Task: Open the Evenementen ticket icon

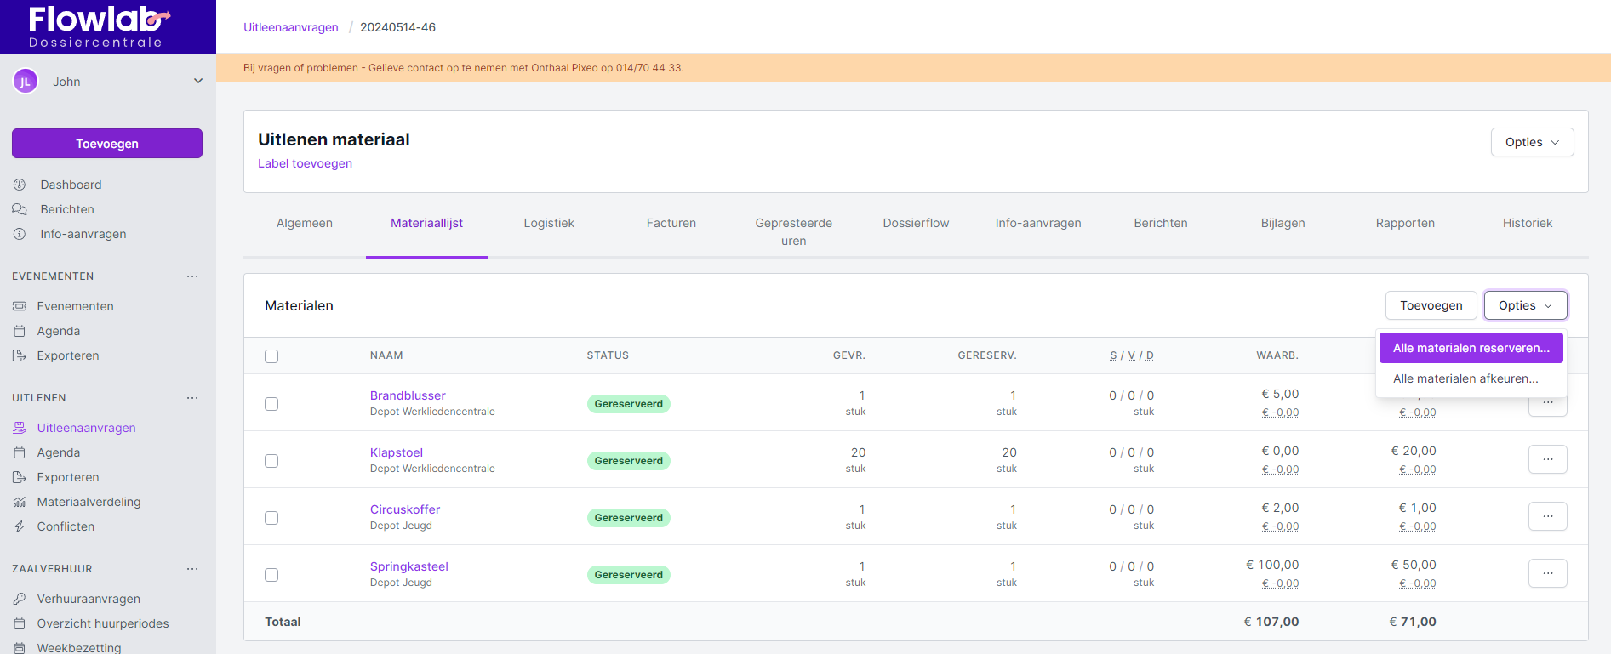Action: 20,306
